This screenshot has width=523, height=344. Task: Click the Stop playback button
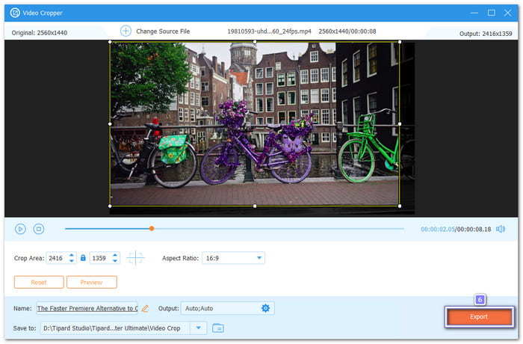(x=39, y=229)
